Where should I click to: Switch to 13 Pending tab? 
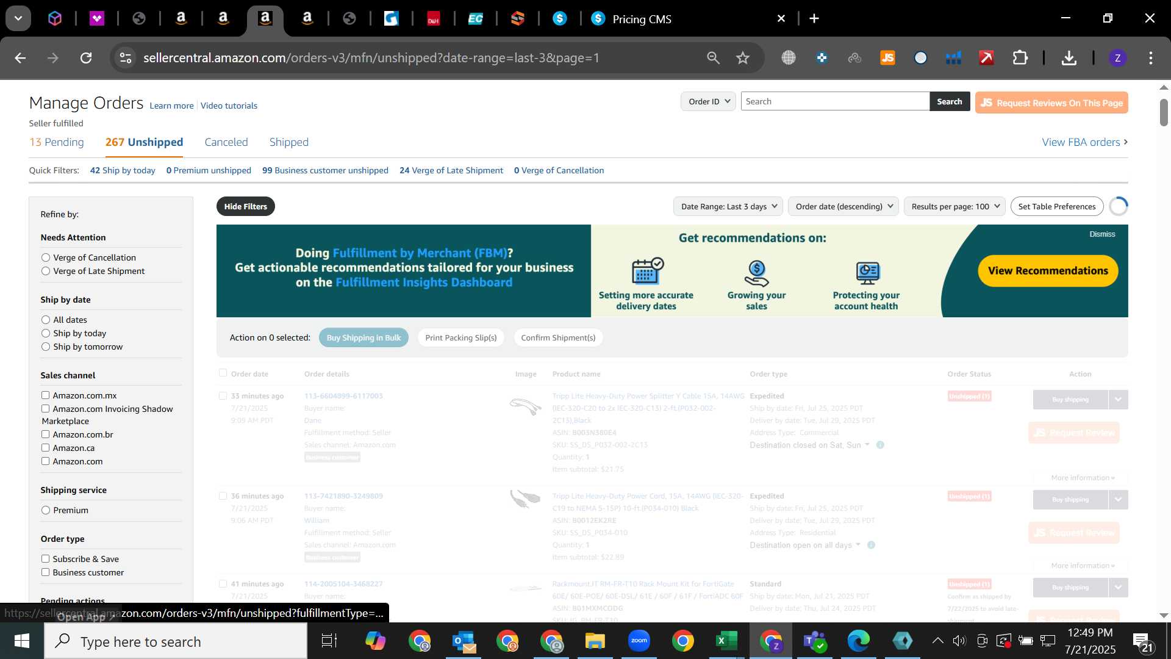(57, 142)
